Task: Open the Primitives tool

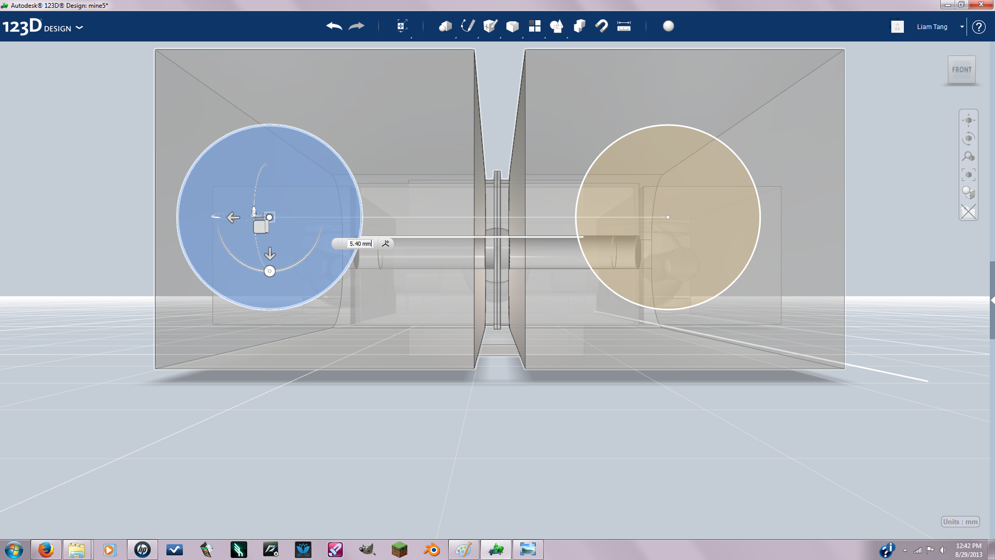Action: coord(445,26)
